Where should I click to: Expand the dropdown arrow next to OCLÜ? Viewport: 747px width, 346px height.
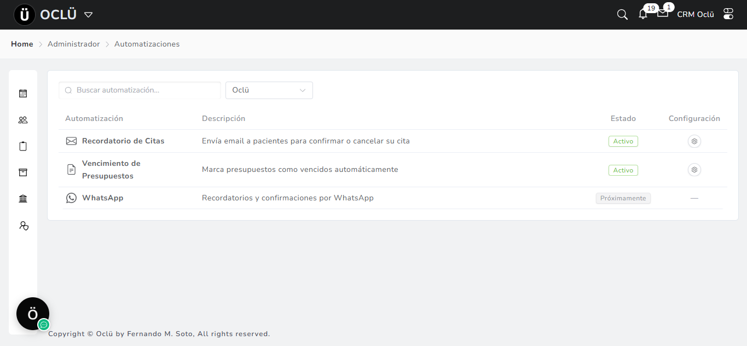pos(88,15)
